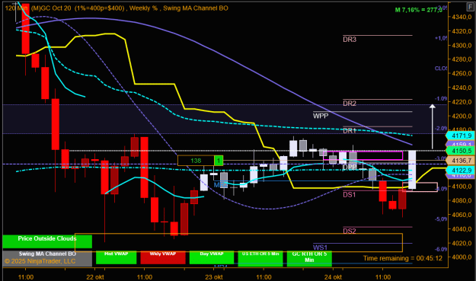Click the 4300,0 price axis label

462,46
